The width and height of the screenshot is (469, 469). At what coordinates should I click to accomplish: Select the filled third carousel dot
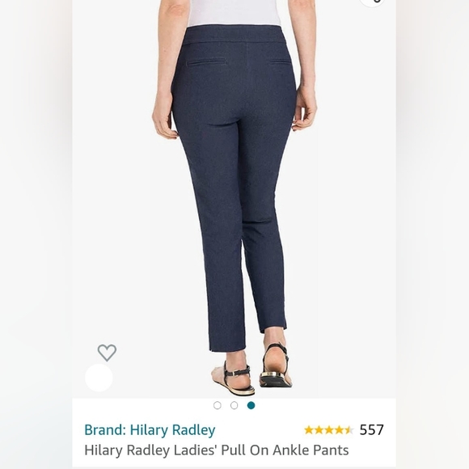coord(251,405)
